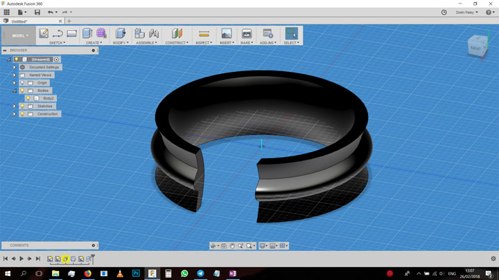The width and height of the screenshot is (499, 280).
Task: Collapse the Unsaved root node
Action: pyautogui.click(x=8, y=59)
